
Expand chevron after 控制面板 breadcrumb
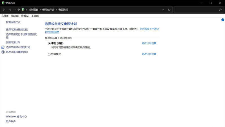click(x=41, y=10)
